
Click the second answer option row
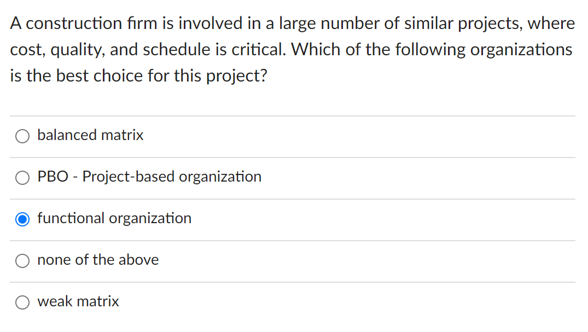tap(219, 177)
